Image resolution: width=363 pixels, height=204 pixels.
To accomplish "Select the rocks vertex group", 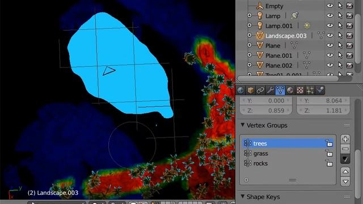I will (288, 163).
